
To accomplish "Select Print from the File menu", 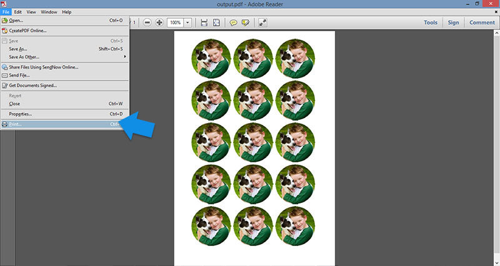I will coord(16,124).
